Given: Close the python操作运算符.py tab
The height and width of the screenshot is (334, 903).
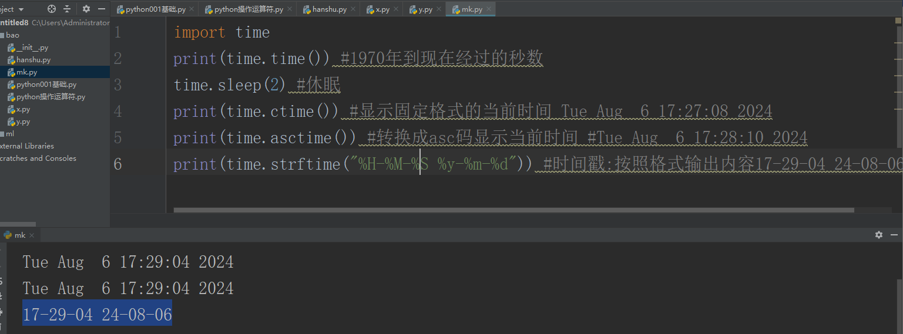Looking at the screenshot, I should click(290, 9).
